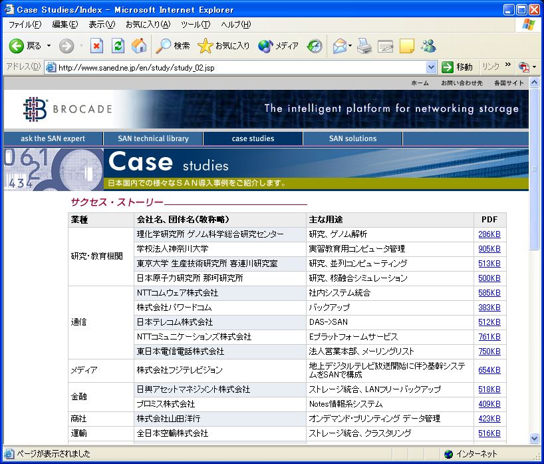This screenshot has height=464, width=544.
Task: Refresh the page with green arrows icon
Action: 118,46
